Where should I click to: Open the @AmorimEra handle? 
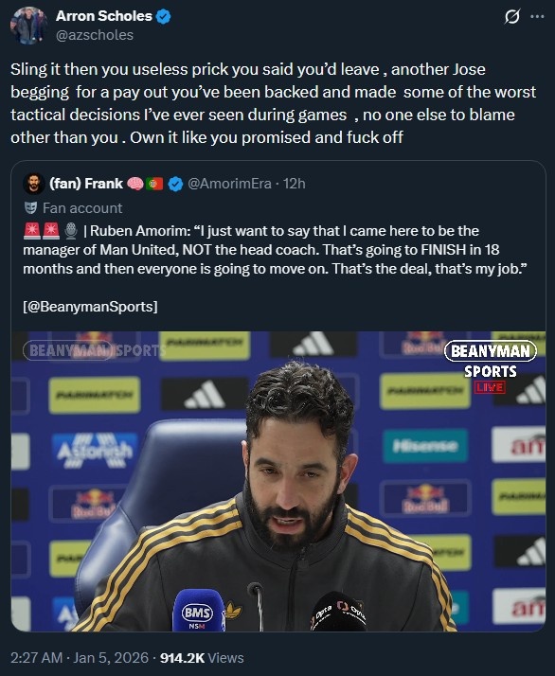(x=229, y=184)
